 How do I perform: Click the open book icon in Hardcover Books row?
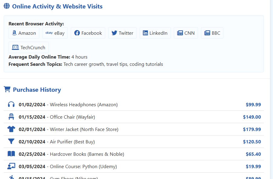(11, 154)
